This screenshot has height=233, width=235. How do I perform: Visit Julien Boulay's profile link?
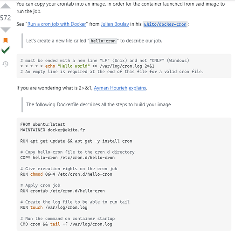115,24
